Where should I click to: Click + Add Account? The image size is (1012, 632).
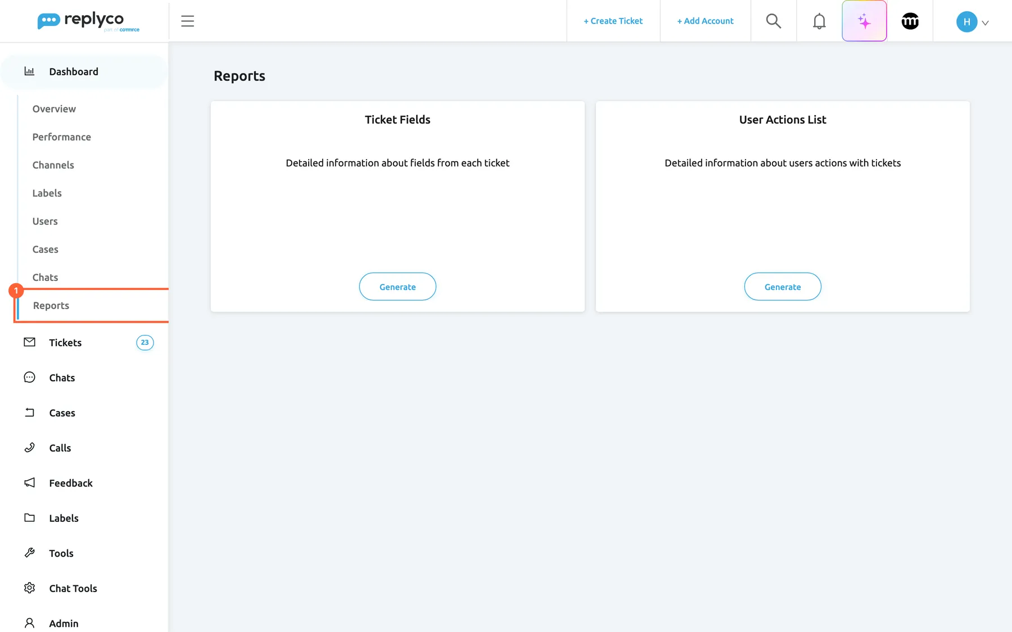point(705,21)
